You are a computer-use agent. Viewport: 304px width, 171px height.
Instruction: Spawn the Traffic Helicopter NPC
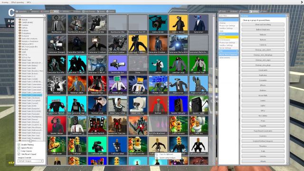click(x=178, y=125)
